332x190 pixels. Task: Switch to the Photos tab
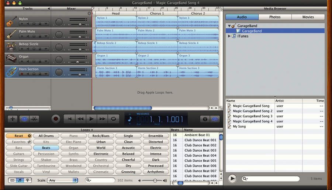[275, 17]
